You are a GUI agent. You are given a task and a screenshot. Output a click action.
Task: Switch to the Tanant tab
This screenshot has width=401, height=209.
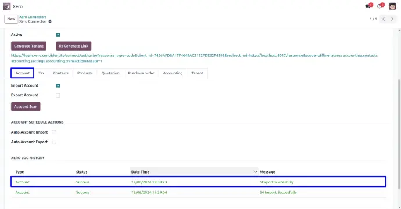pos(197,73)
